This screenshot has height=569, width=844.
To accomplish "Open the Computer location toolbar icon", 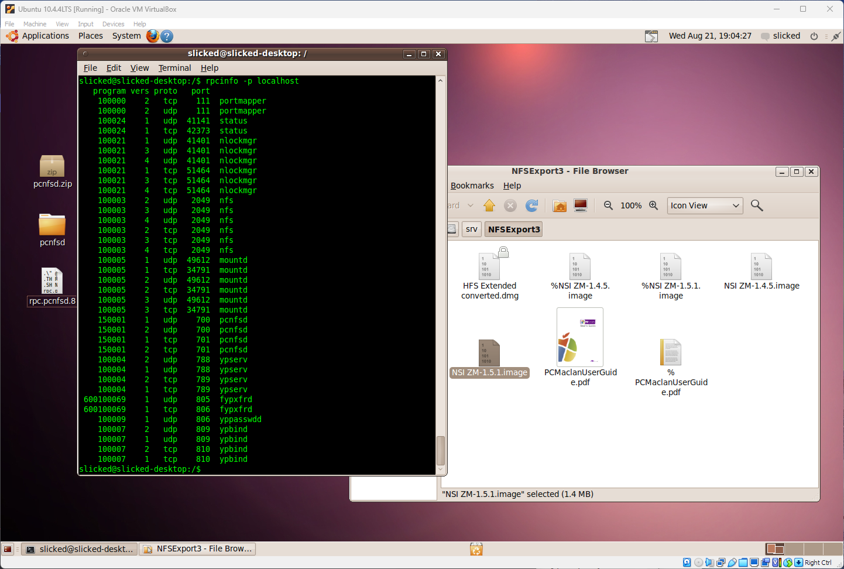I will pos(581,205).
